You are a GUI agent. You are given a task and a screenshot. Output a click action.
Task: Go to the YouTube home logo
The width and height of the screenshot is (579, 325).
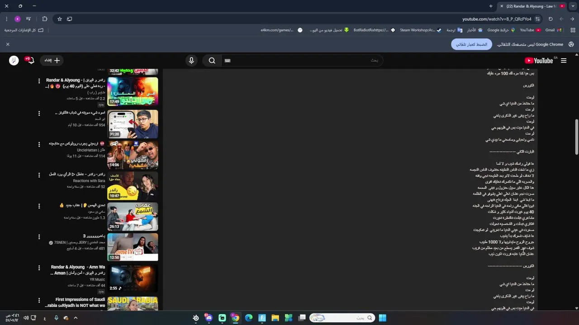tap(539, 60)
